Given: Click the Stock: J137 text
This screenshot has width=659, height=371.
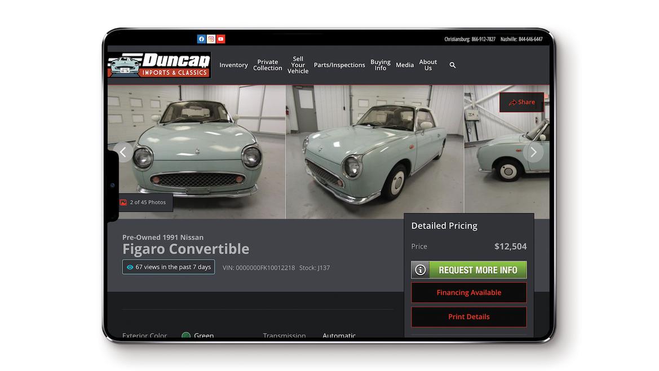Looking at the screenshot, I should tap(315, 268).
